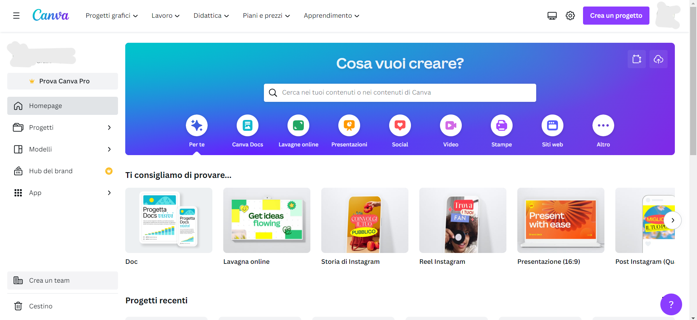Expand the Modelli sidebar chevron
This screenshot has height=320, width=697.
point(109,149)
